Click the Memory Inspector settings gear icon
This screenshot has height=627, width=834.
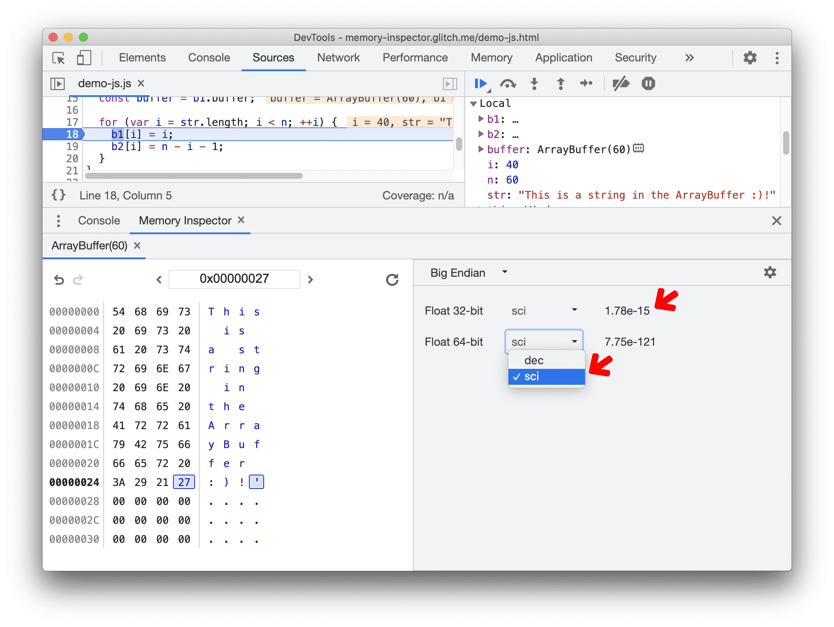770,273
